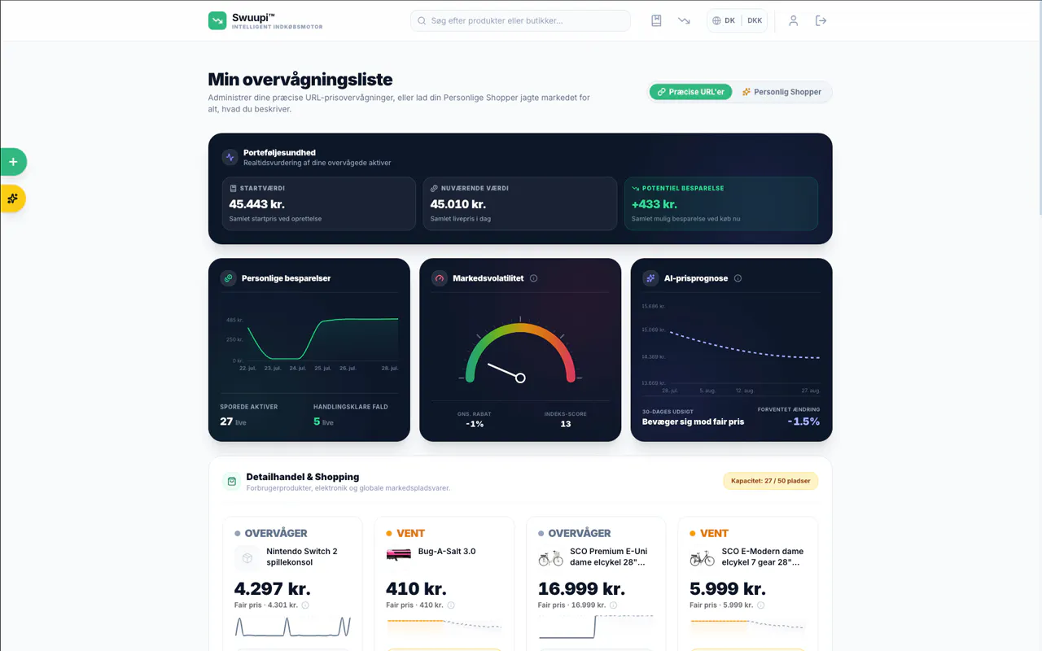Click info icon next to AI-prisprognose
Screen dimensions: 1042x651
pos(738,278)
